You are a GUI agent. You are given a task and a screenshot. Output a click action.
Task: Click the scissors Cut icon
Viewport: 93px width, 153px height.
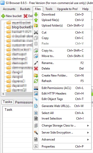pyautogui.click(x=36, y=32)
